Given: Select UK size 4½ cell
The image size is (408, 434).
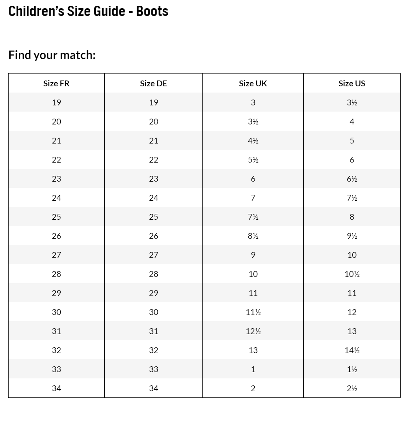Looking at the screenshot, I should (x=253, y=141).
